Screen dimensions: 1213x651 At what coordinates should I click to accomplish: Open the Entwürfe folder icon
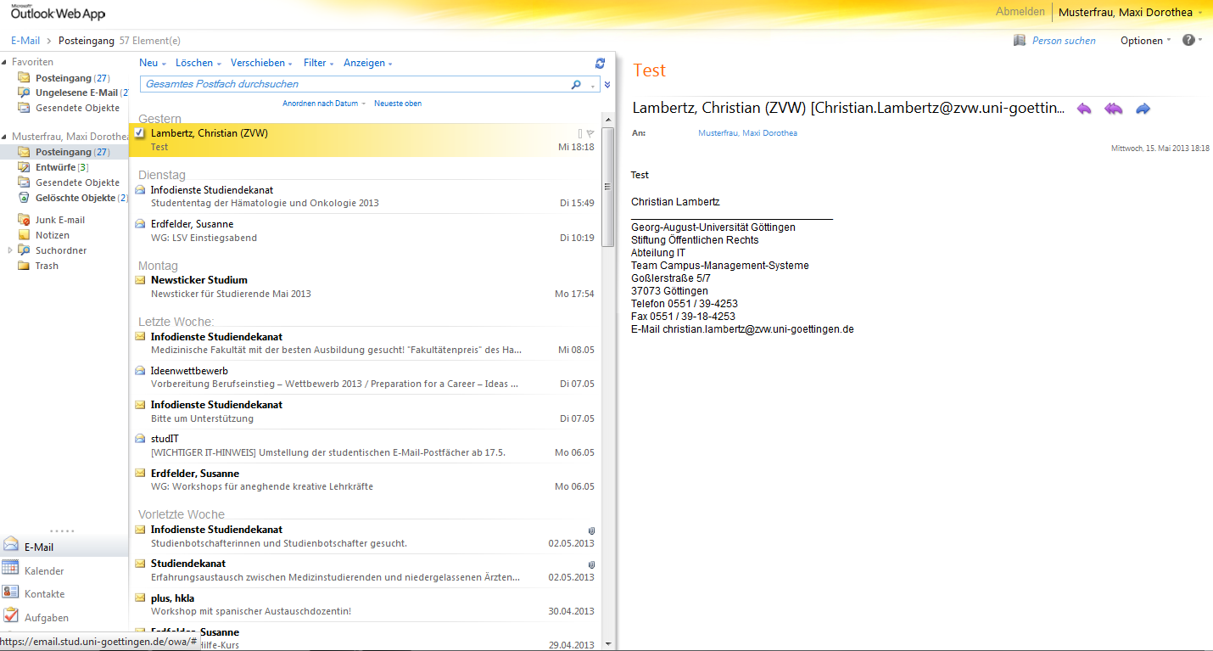24,167
